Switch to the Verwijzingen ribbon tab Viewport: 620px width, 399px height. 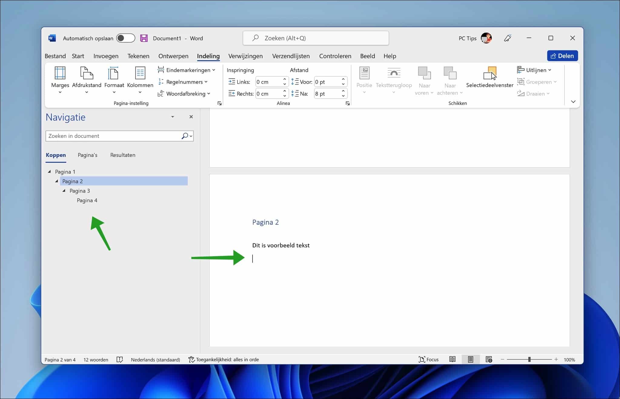pos(245,56)
